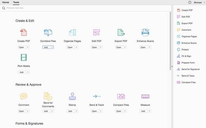Click the Enhance Scans icon in the main grid
The width and height of the screenshot is (206, 128).
(x=145, y=32)
